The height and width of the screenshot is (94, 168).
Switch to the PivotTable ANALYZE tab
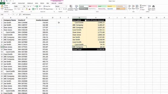point(54,3)
